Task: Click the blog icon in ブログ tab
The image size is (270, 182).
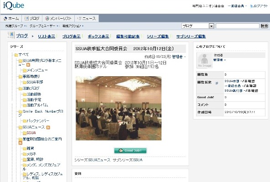Action: tap(26, 18)
